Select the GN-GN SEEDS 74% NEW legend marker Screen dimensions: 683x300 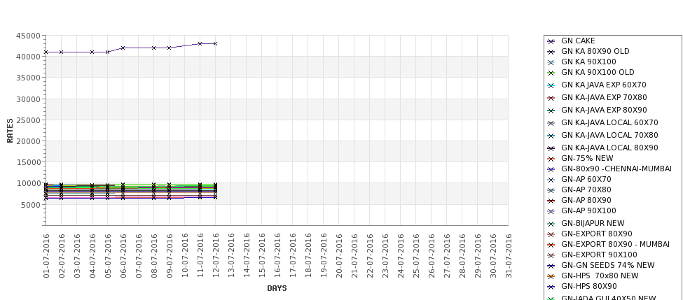(551, 266)
